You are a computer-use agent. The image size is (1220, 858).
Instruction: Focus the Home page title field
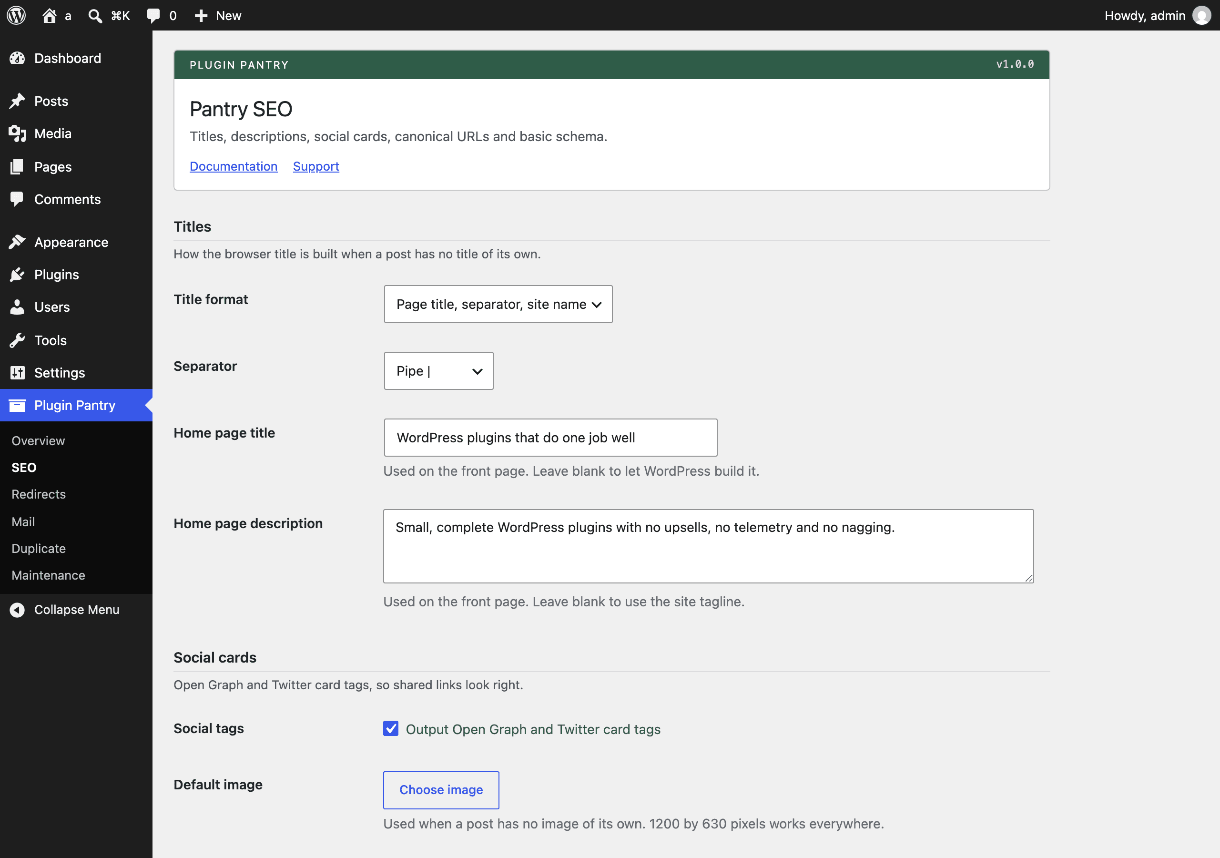click(x=550, y=438)
